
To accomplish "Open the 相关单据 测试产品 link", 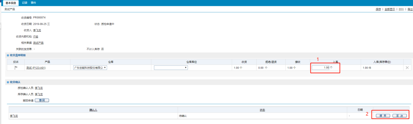I will [38, 43].
